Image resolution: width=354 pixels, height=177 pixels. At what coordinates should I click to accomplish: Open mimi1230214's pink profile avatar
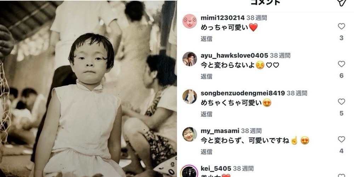click(x=190, y=21)
